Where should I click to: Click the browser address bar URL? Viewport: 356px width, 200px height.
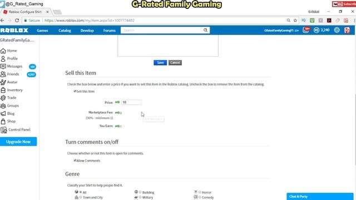tap(89, 21)
